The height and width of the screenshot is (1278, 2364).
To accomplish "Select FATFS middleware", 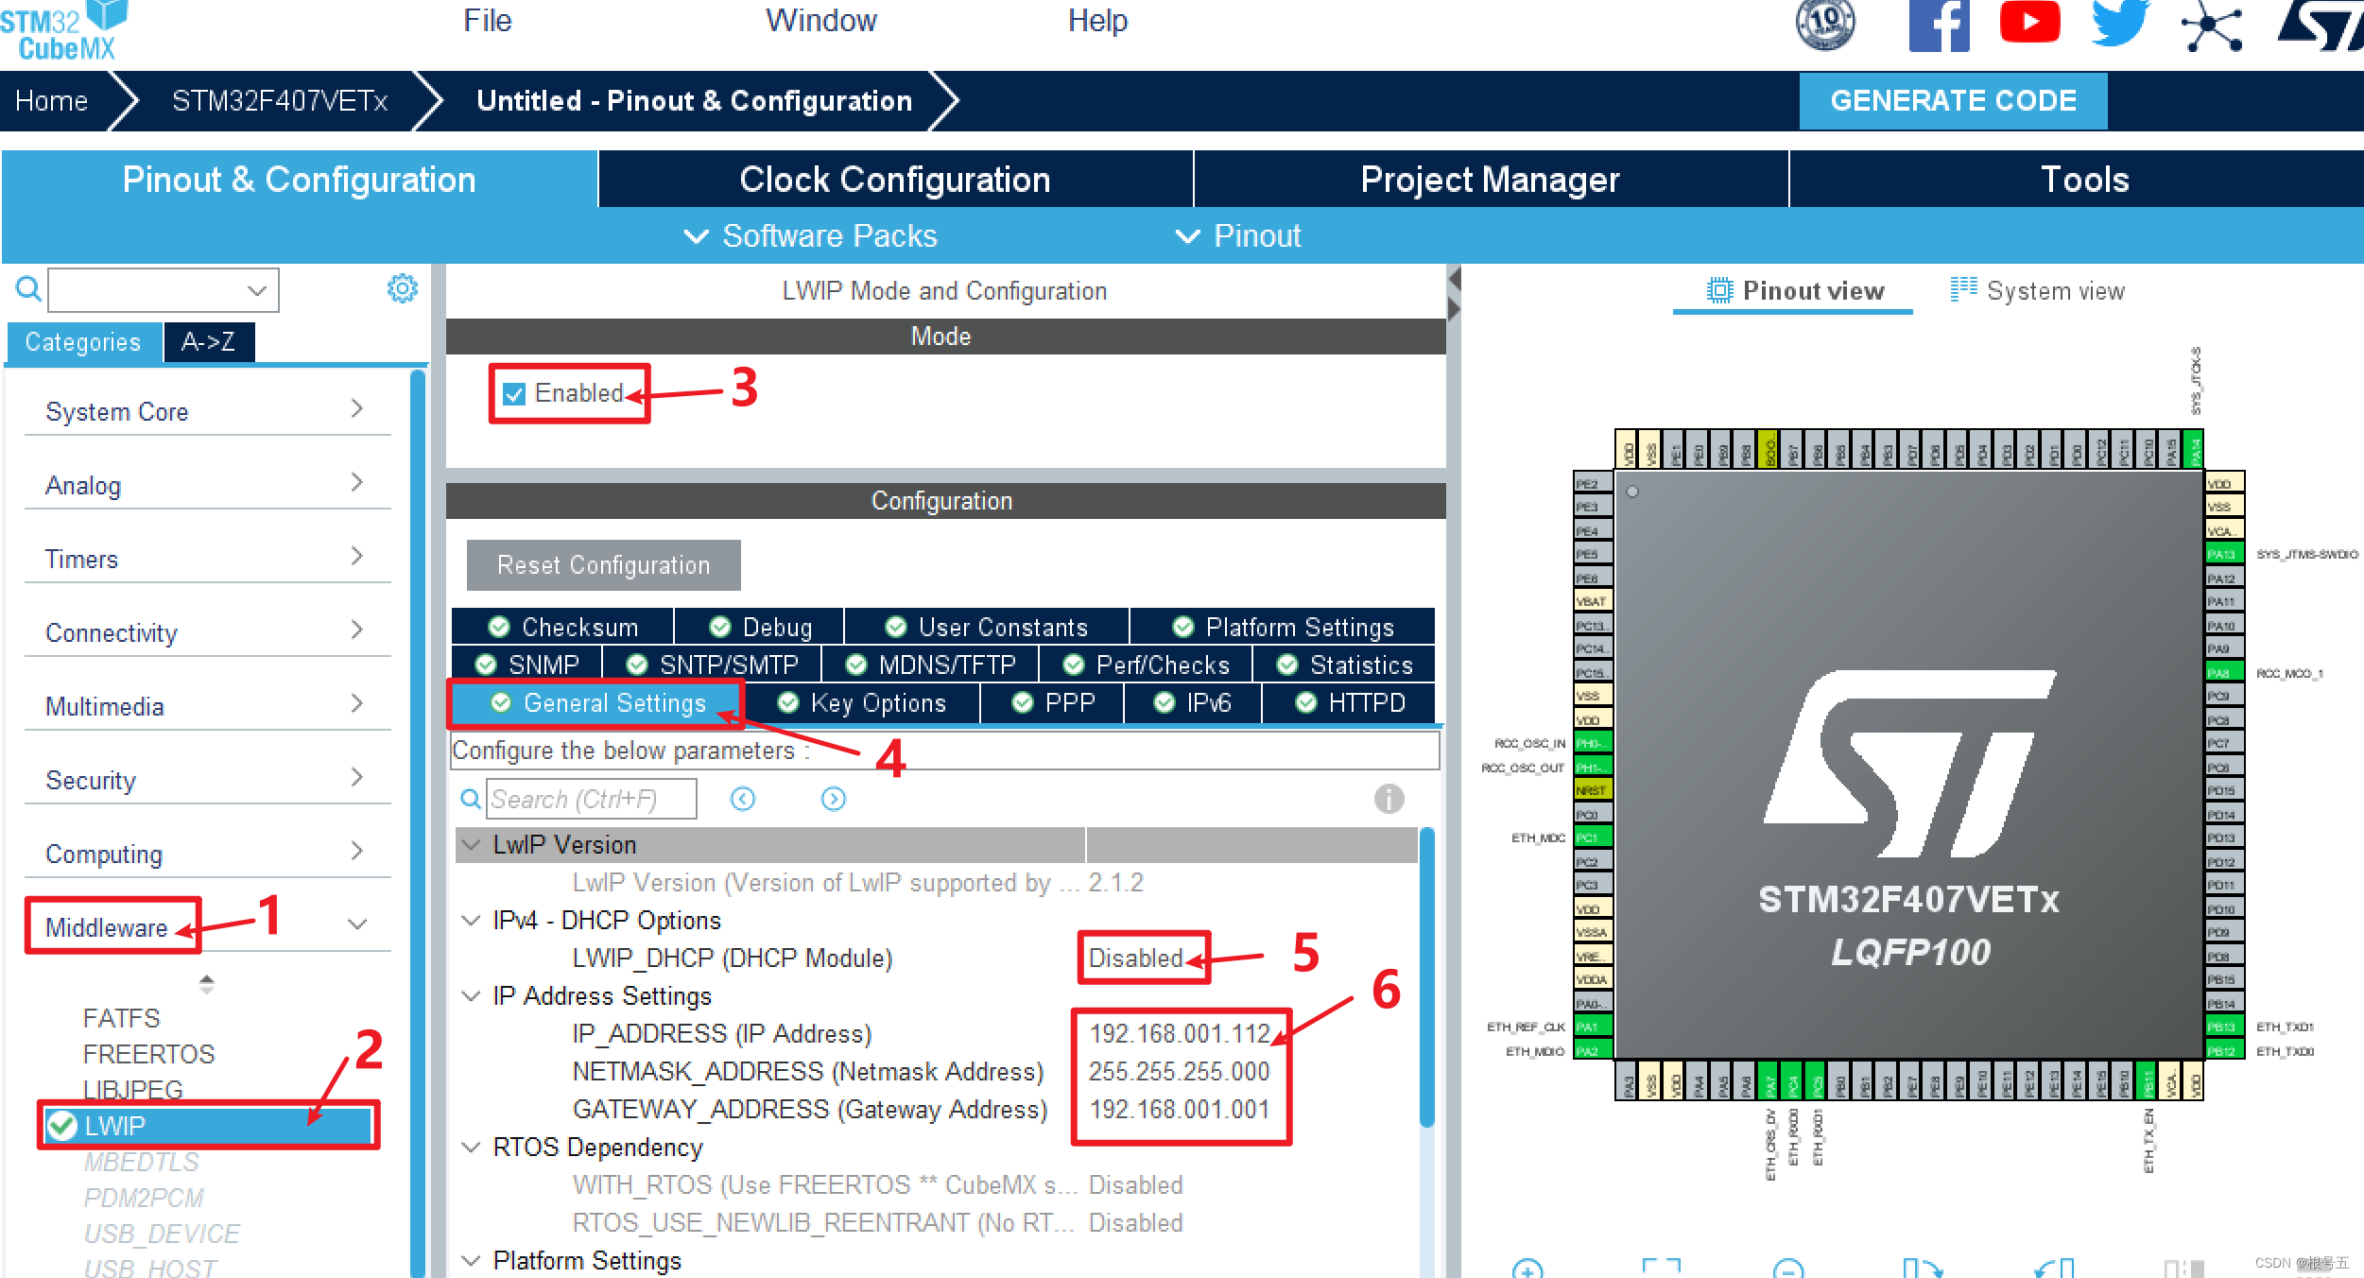I will 121,1018.
